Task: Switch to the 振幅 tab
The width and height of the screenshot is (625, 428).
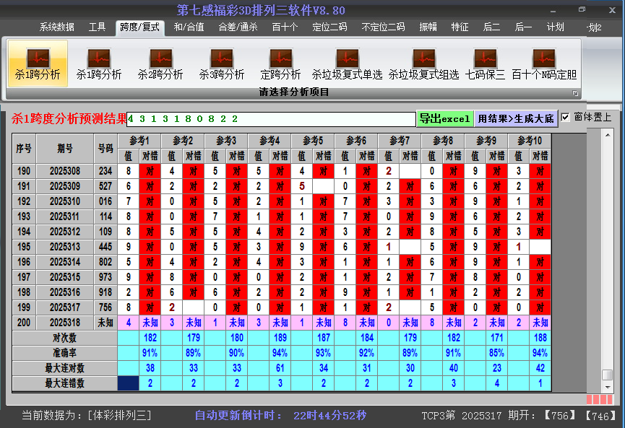Action: point(429,27)
